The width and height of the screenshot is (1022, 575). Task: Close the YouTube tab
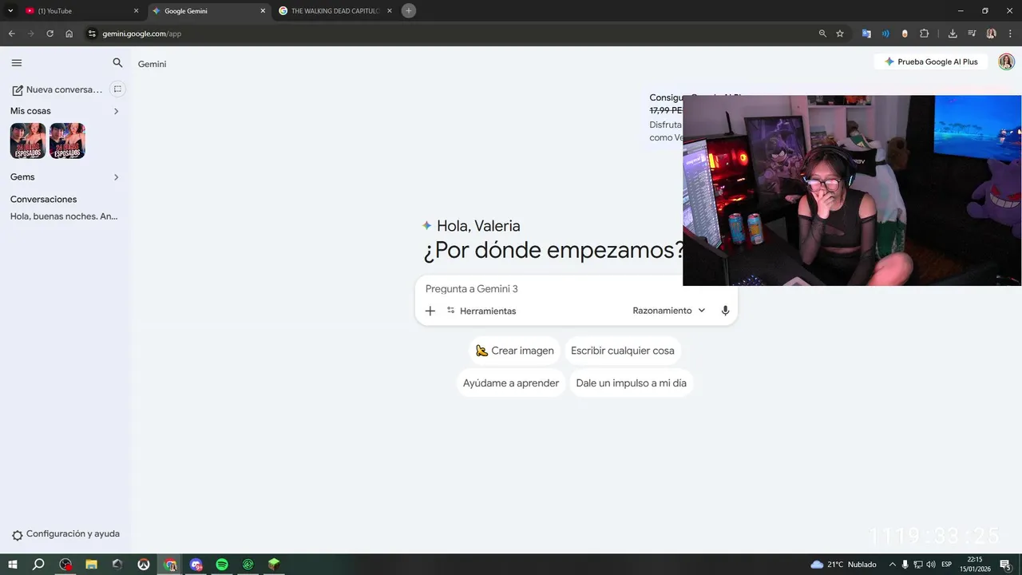(136, 11)
